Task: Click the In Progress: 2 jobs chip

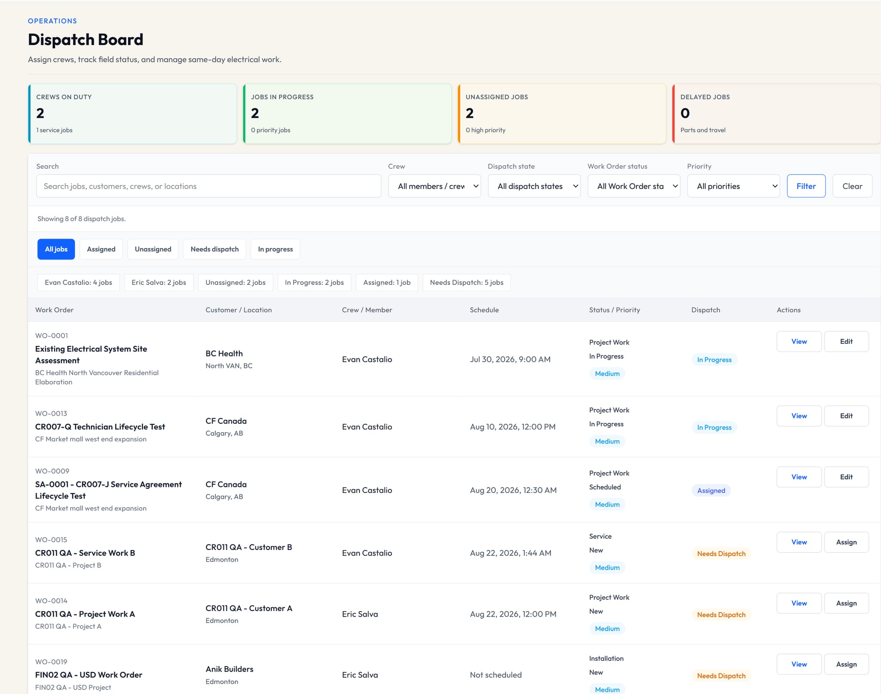Action: (x=314, y=282)
